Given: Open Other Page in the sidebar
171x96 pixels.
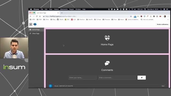Looking at the screenshot, I should click(36, 34).
